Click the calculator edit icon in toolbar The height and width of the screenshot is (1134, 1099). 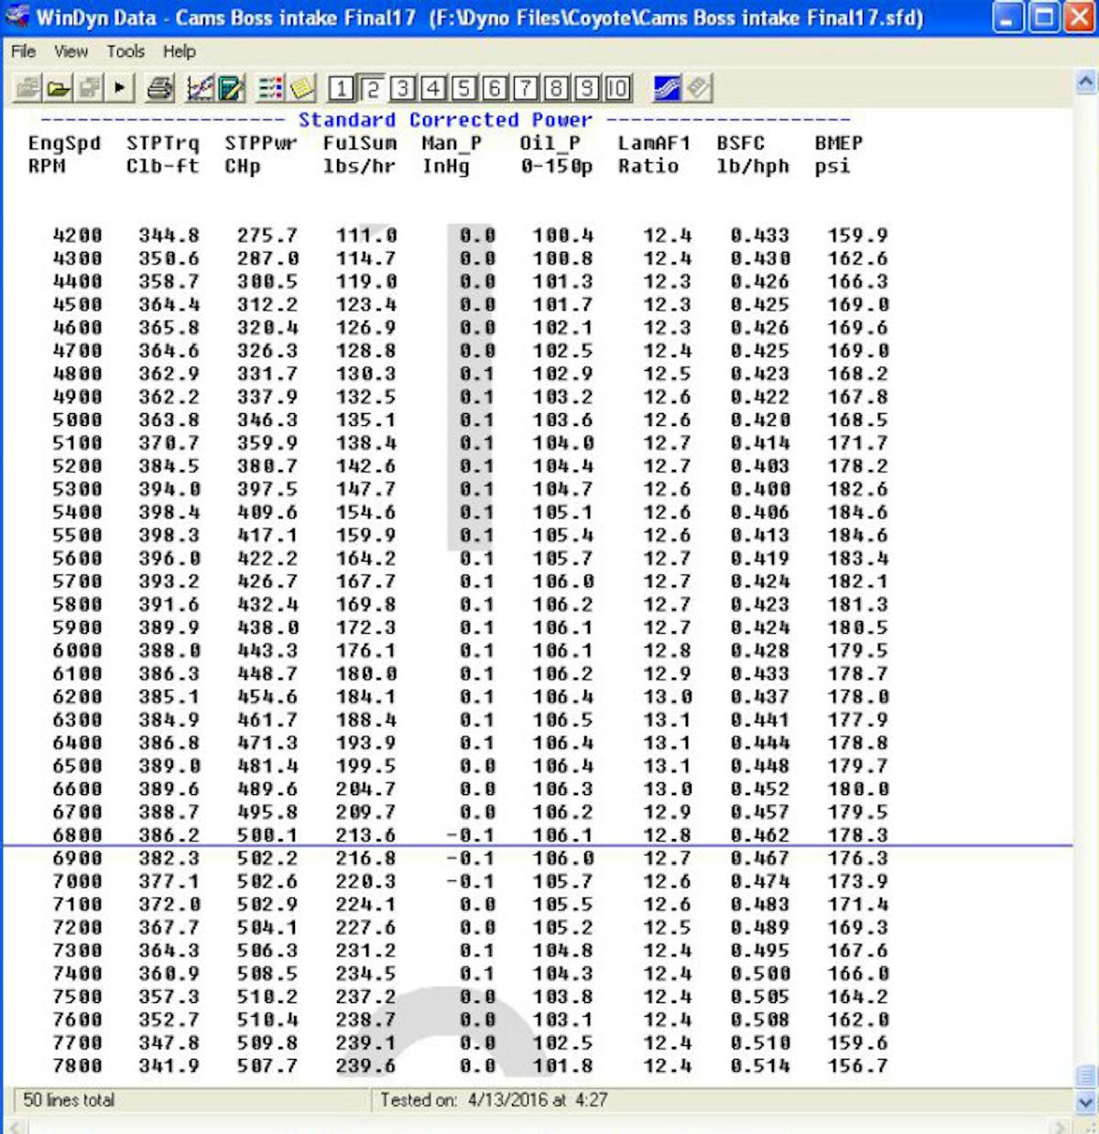tap(231, 88)
